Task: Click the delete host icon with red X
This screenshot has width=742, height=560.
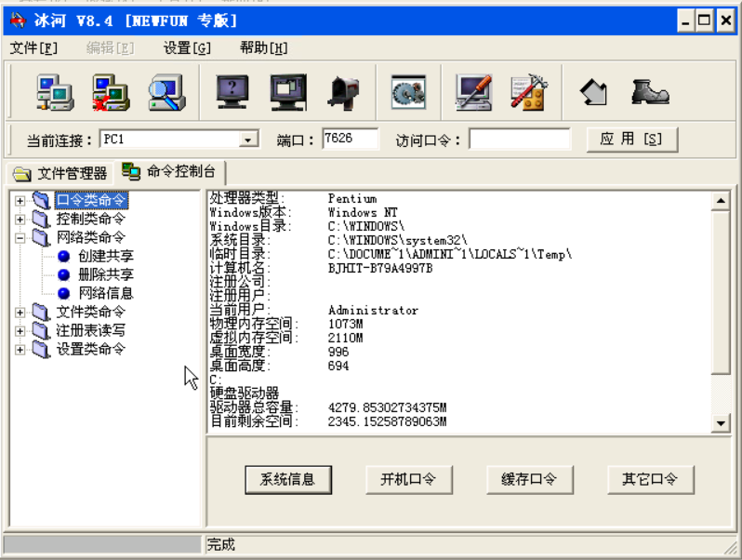Action: 111,92
